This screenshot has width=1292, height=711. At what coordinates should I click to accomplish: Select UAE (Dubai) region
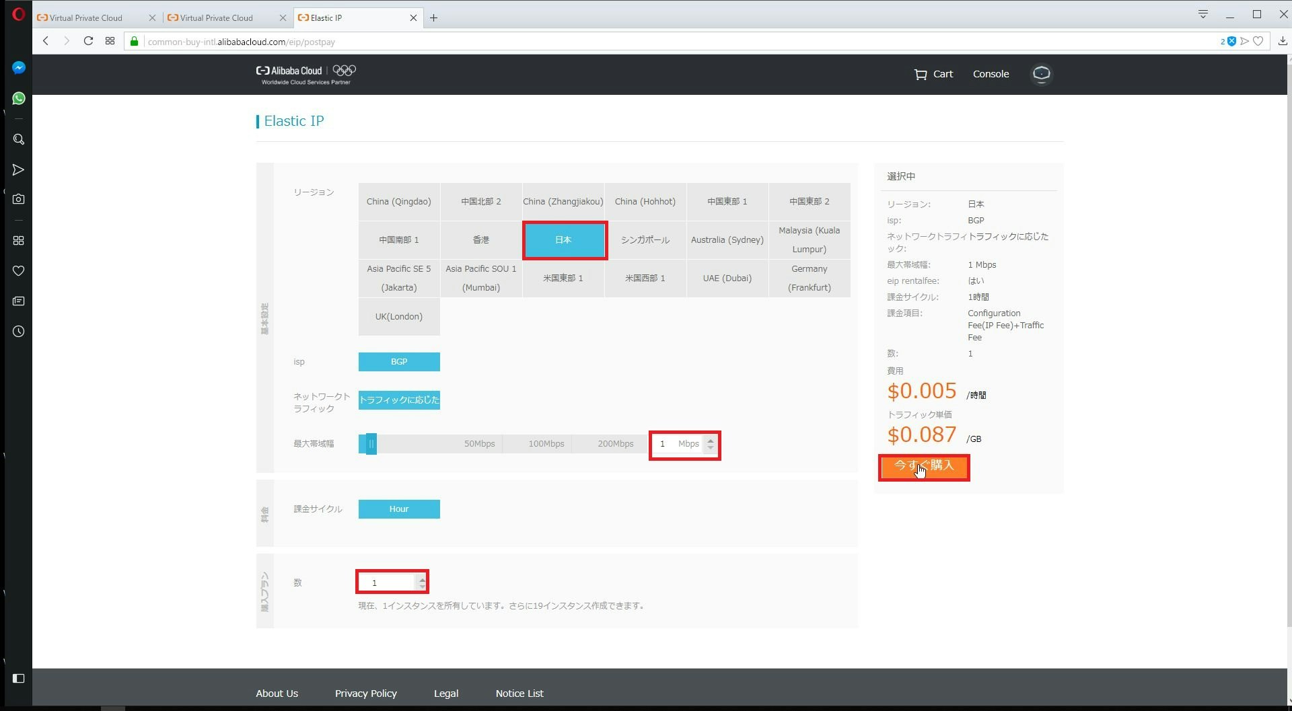[x=727, y=278]
